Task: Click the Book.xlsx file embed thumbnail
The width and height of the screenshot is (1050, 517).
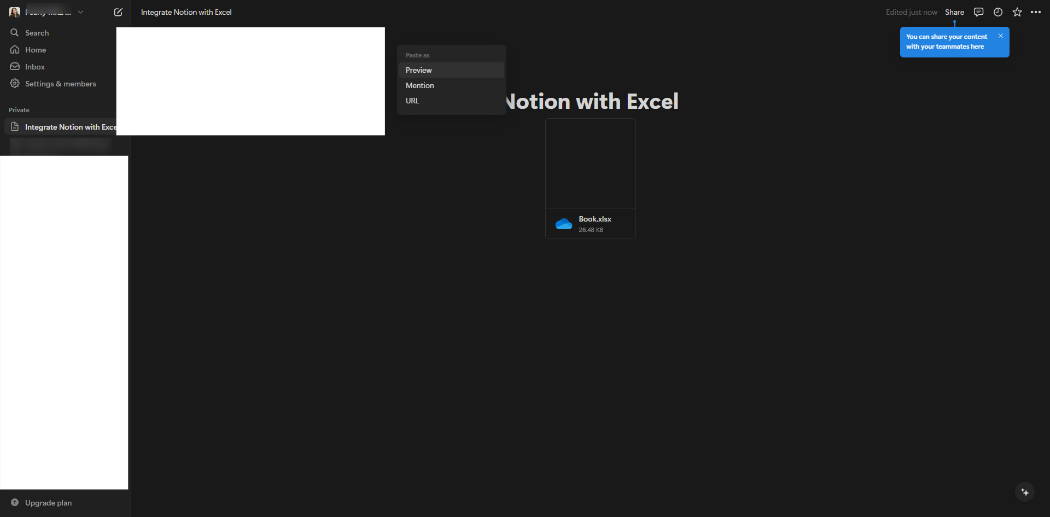Action: click(591, 164)
